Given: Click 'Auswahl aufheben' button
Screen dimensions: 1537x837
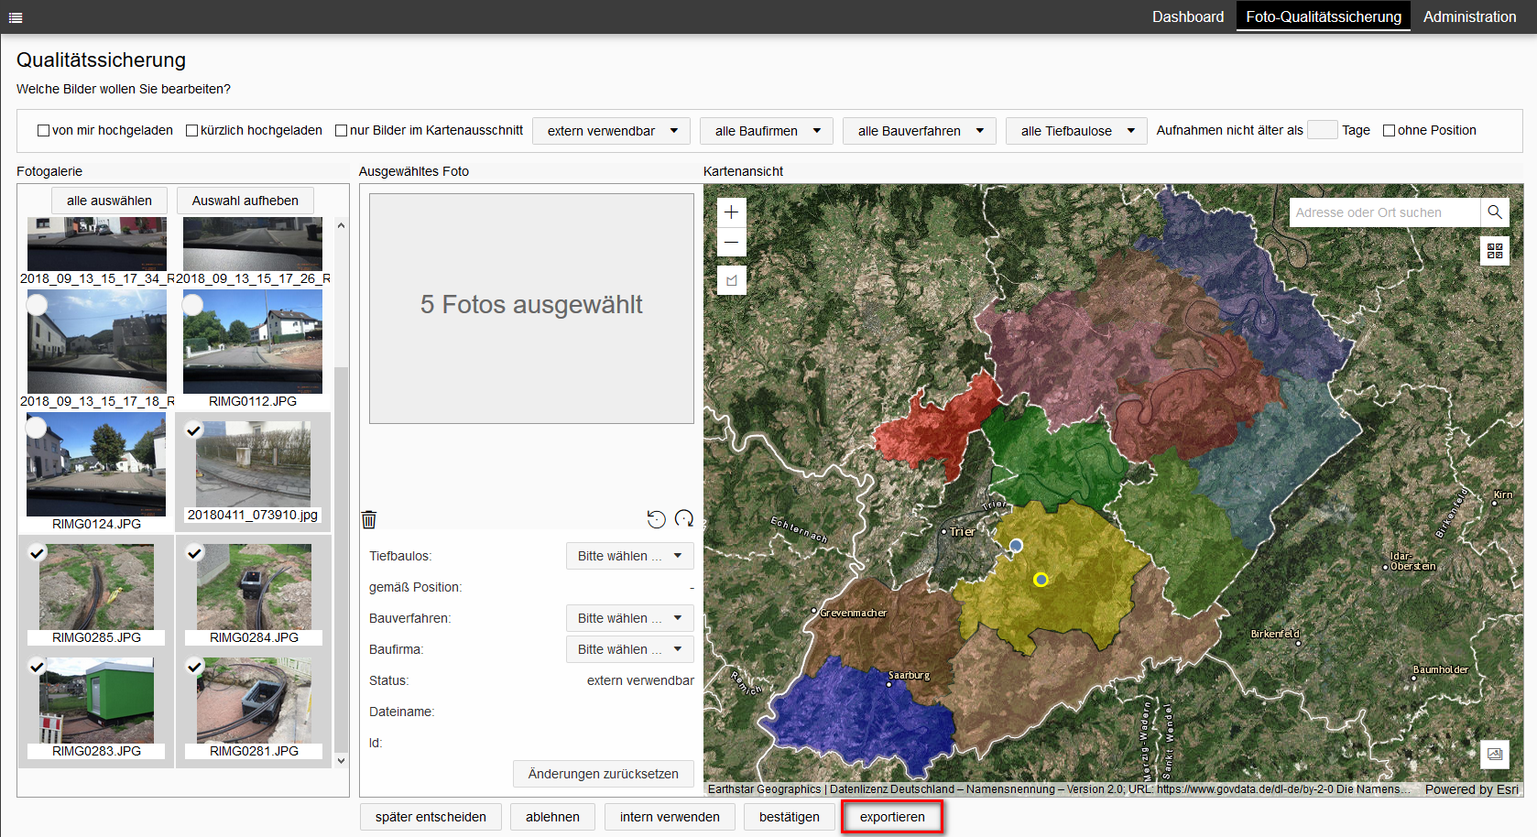Looking at the screenshot, I should click(245, 201).
